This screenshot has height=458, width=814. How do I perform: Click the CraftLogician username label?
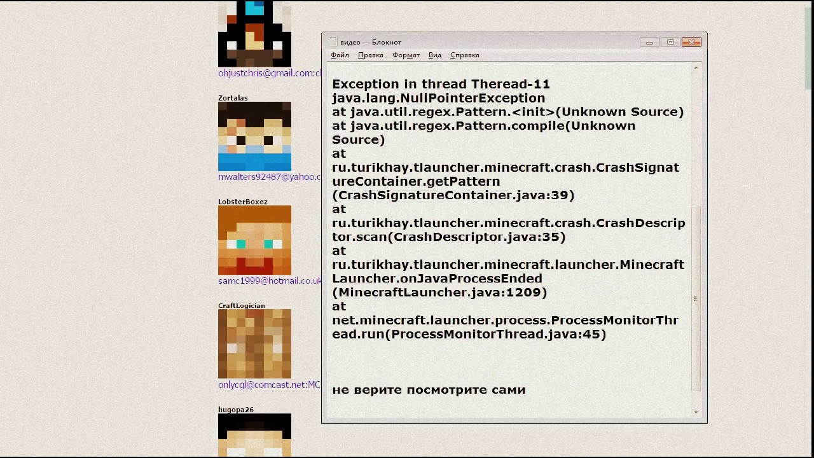coord(242,306)
